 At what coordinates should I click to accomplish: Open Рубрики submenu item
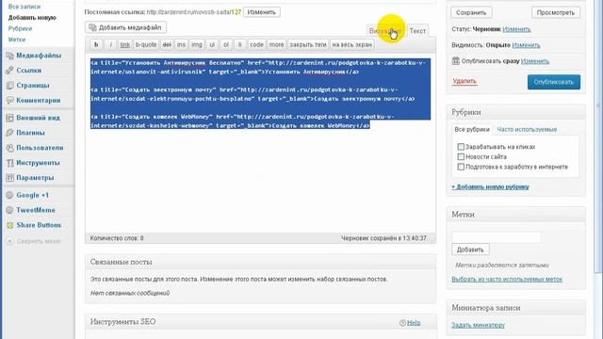[x=20, y=28]
